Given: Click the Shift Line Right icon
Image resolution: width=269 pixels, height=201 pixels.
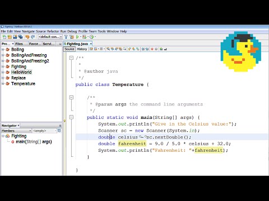Looking at the screenshot, I should 147,49.
